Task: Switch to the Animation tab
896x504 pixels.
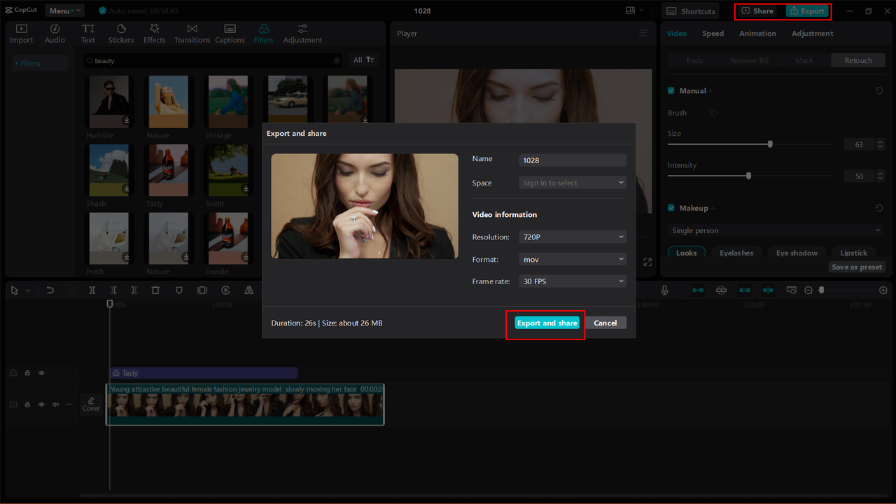Action: [757, 33]
